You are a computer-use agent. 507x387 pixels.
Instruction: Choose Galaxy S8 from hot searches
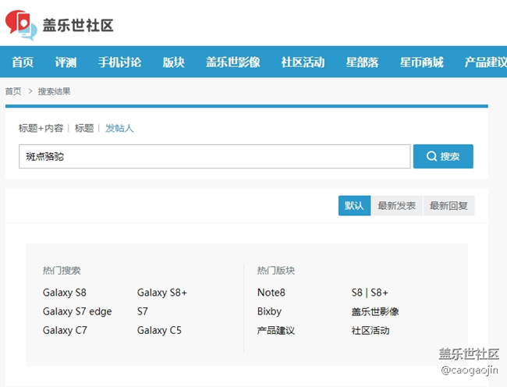(65, 293)
